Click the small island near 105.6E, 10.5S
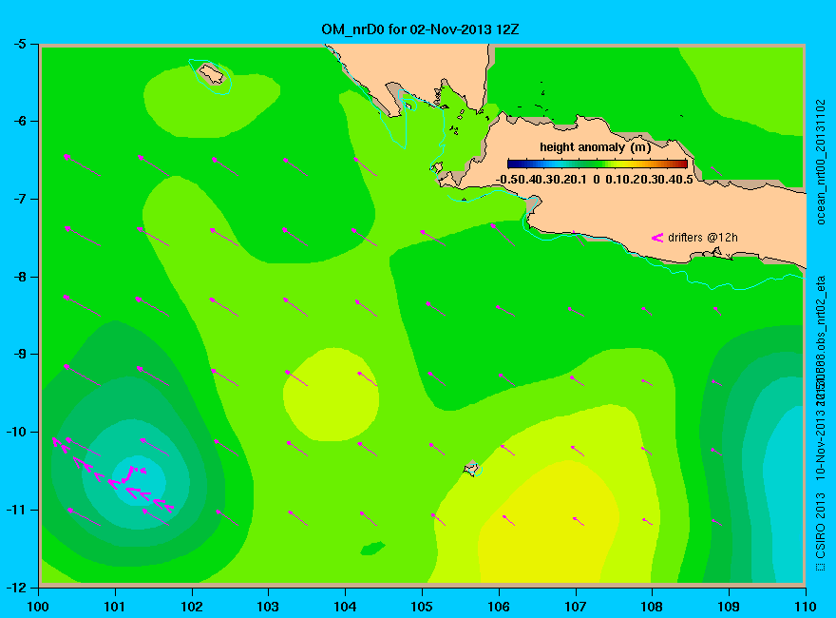 [x=472, y=468]
